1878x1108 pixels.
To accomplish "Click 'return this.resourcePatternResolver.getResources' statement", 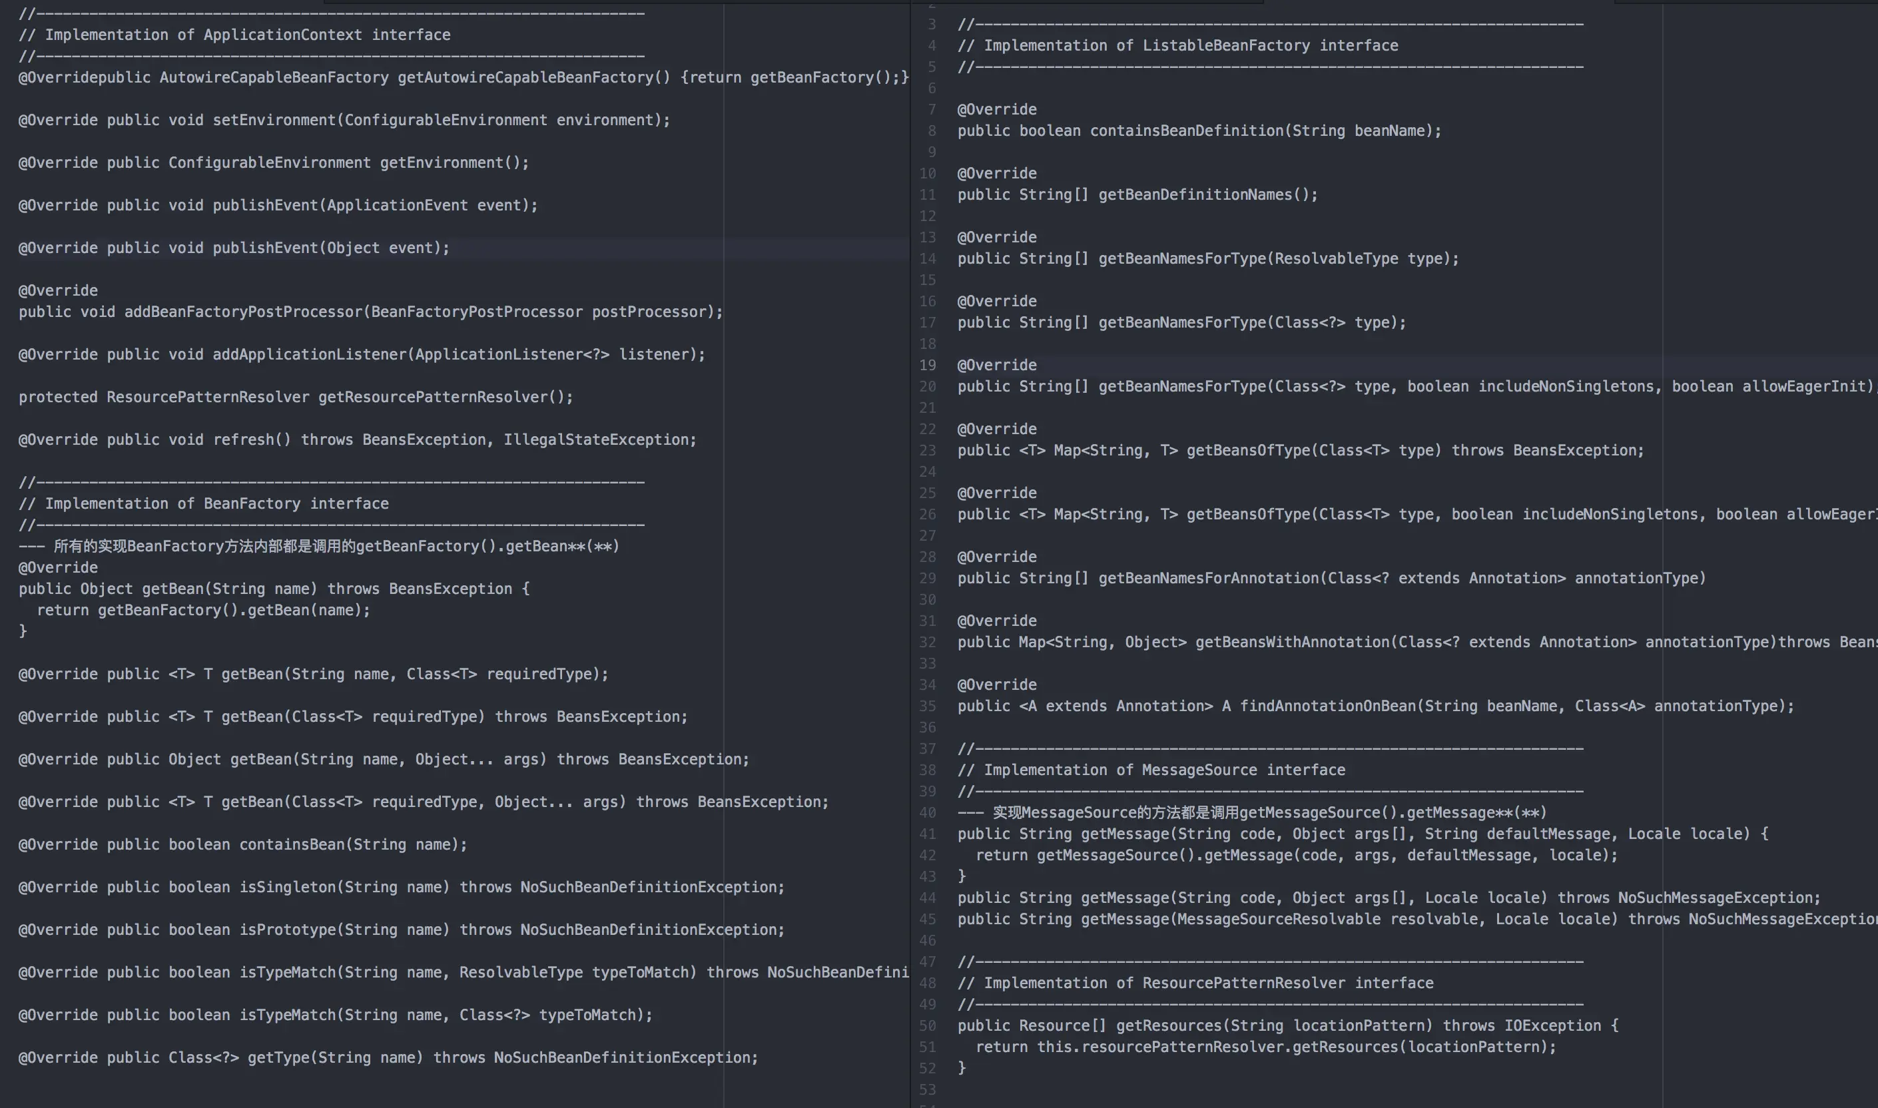I will (1266, 1046).
